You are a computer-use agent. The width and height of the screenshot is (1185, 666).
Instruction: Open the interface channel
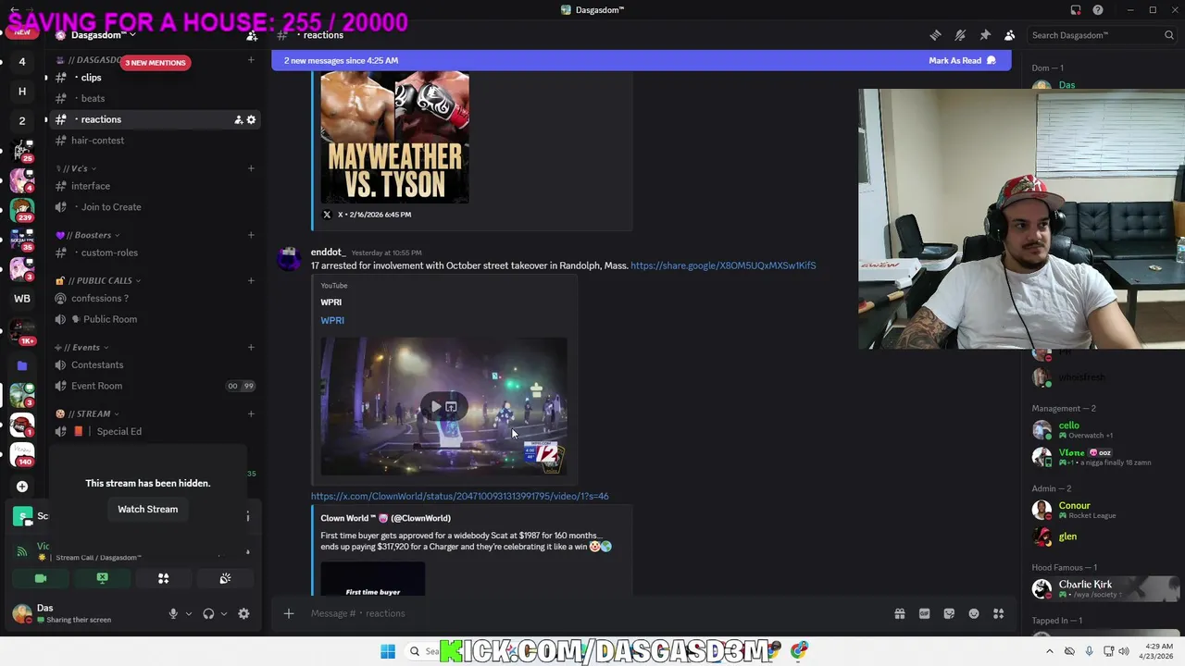154,186
